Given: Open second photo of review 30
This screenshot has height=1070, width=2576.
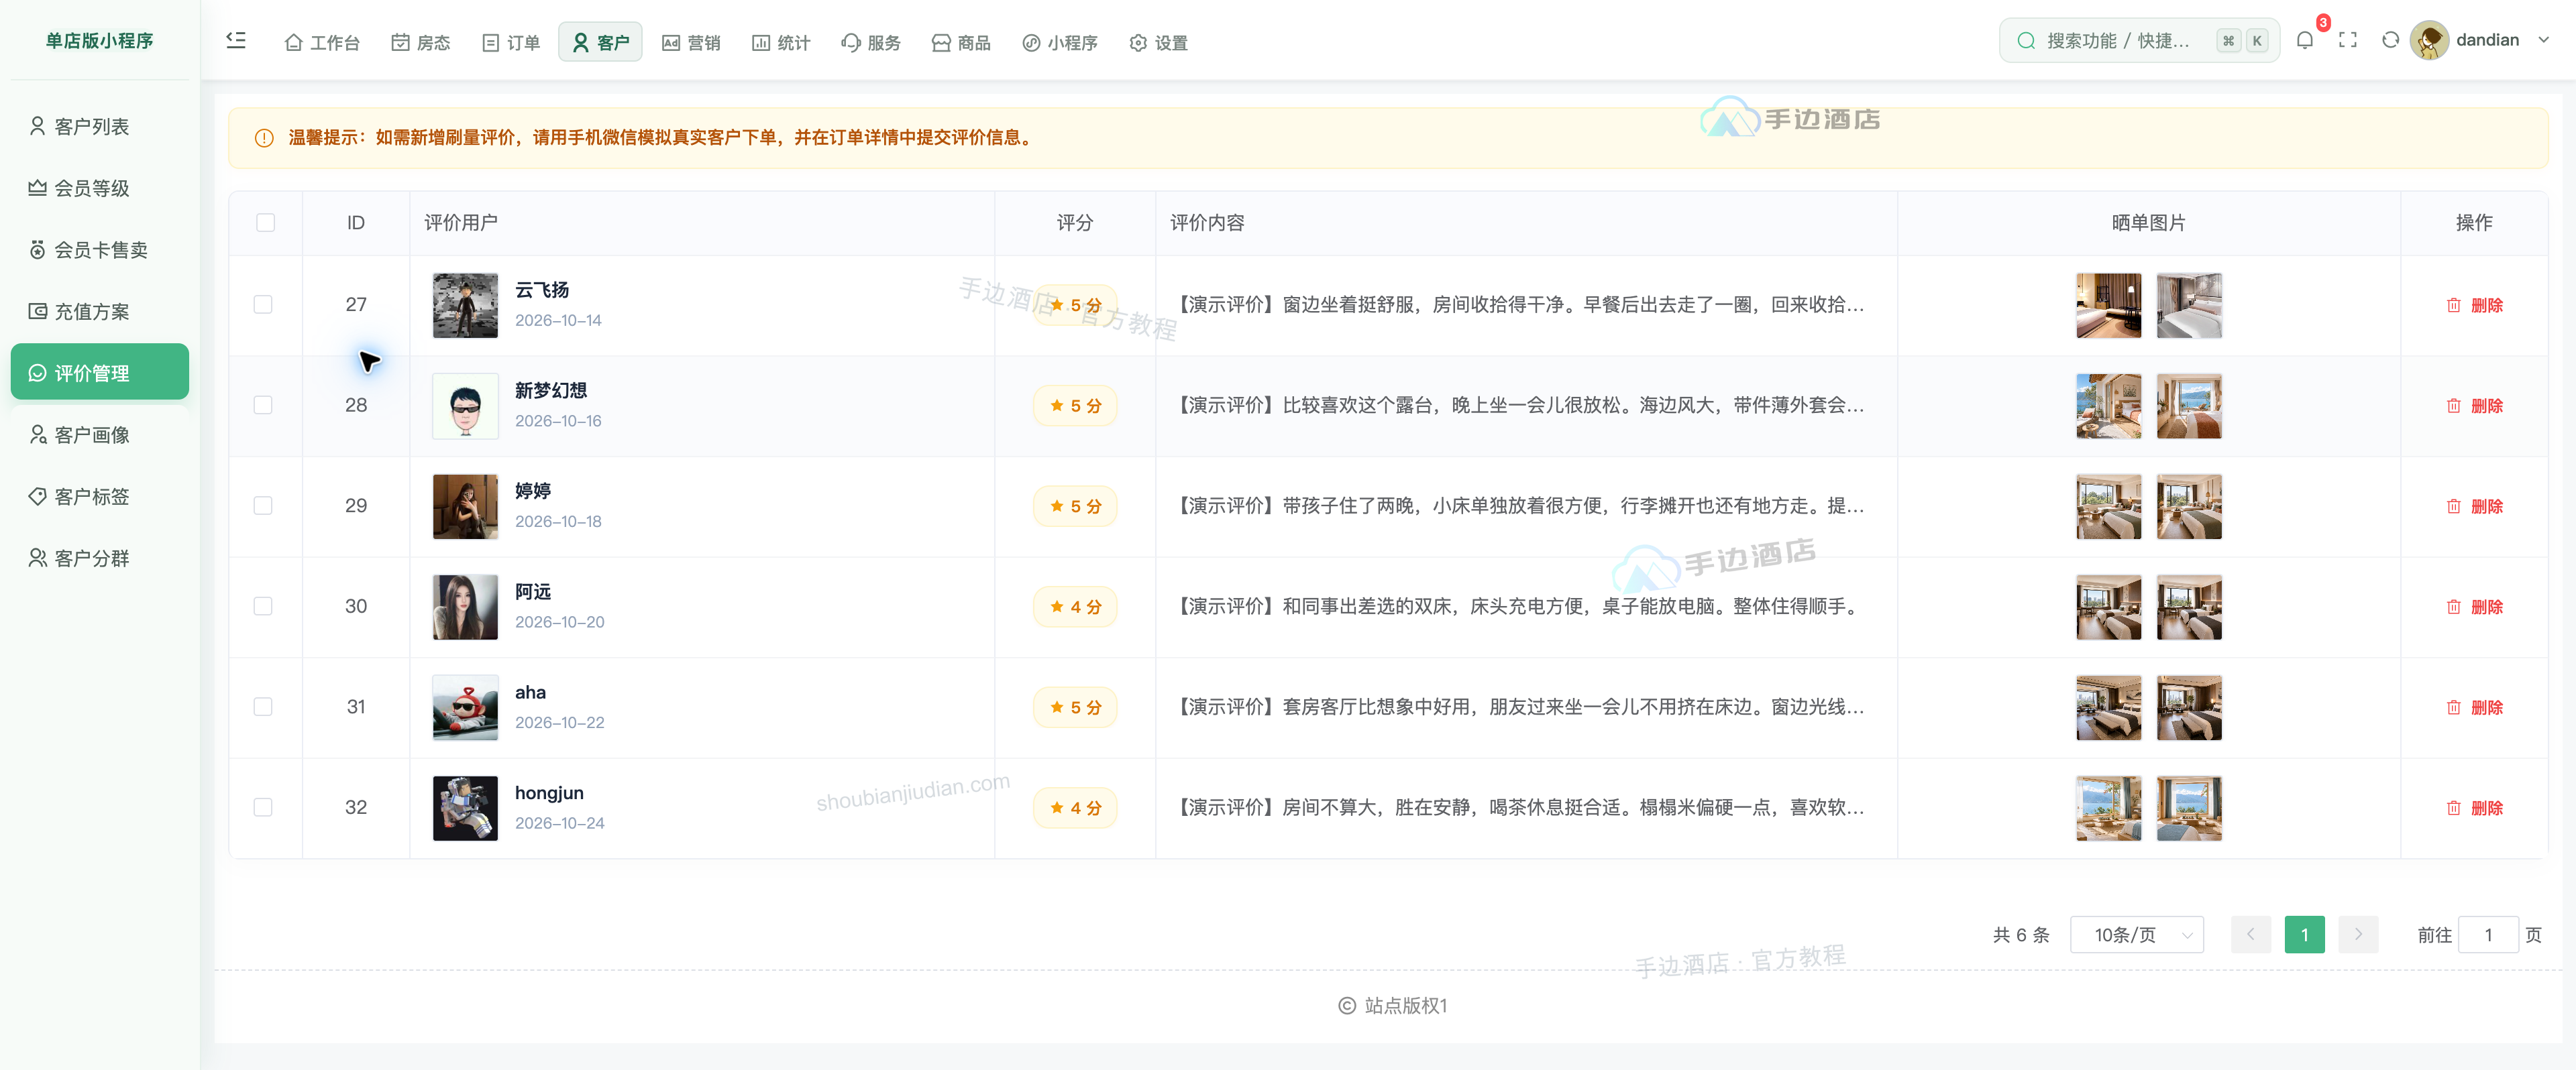Looking at the screenshot, I should click(x=2189, y=607).
